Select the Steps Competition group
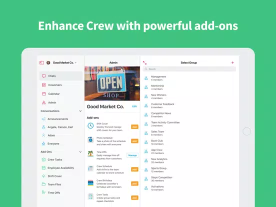276x207 pixels. click(x=189, y=179)
